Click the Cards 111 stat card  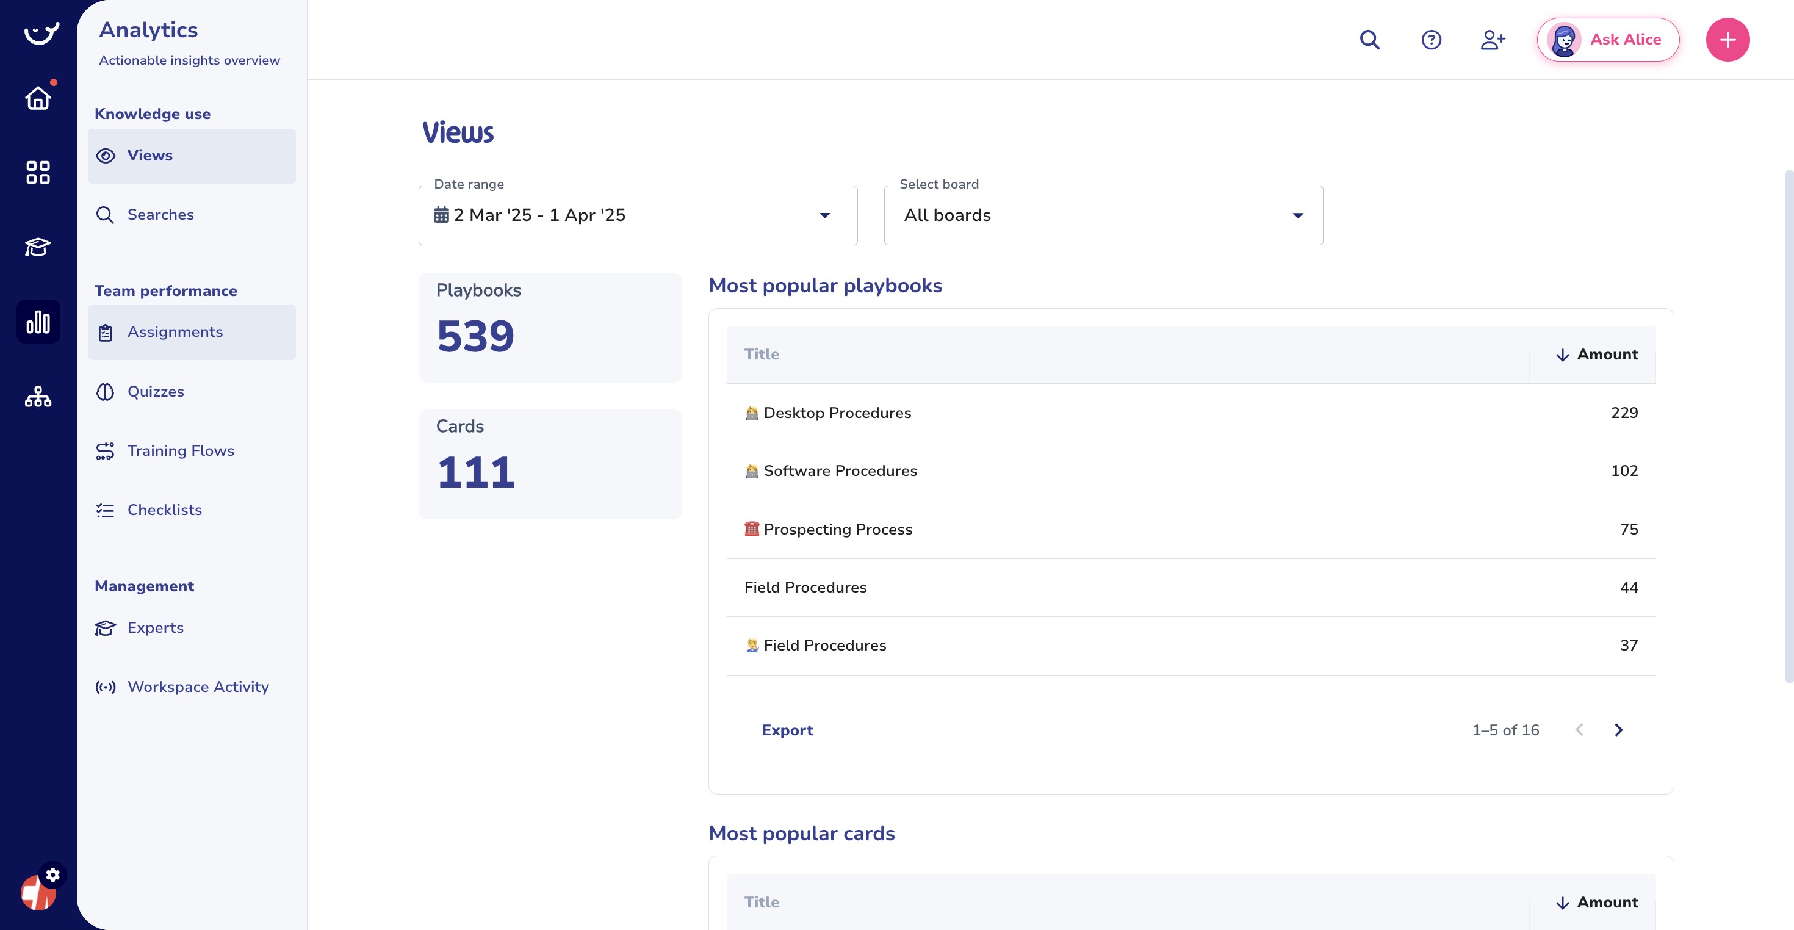tap(550, 464)
